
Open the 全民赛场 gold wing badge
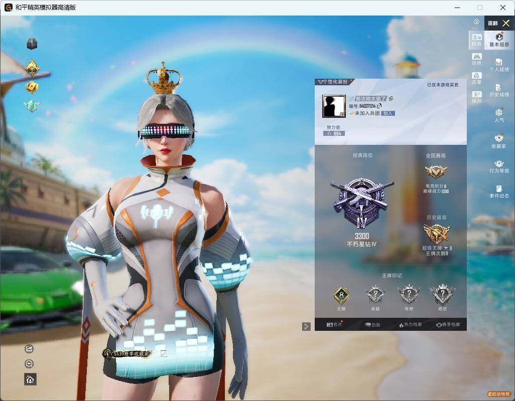(x=436, y=171)
